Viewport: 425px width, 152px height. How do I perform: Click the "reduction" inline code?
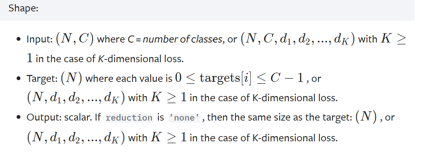[129, 117]
